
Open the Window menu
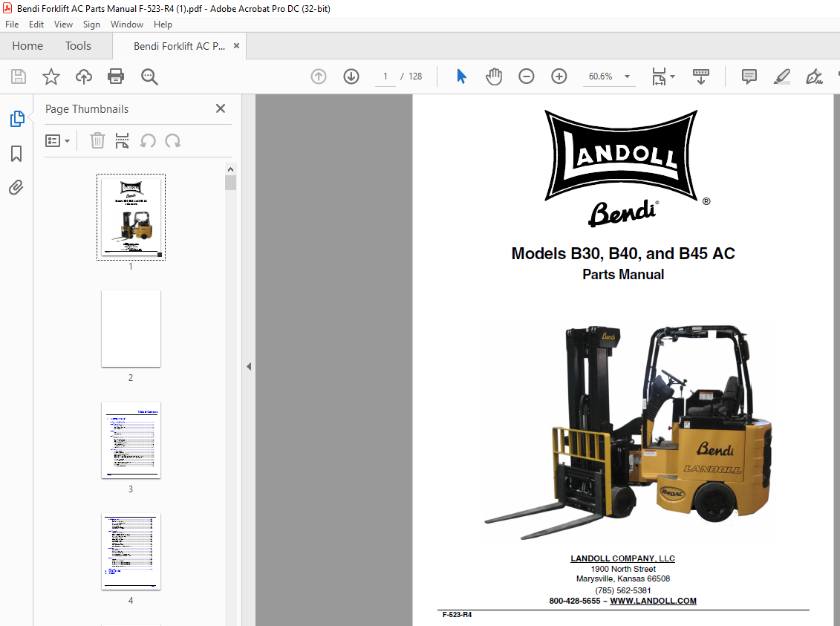pos(127,24)
